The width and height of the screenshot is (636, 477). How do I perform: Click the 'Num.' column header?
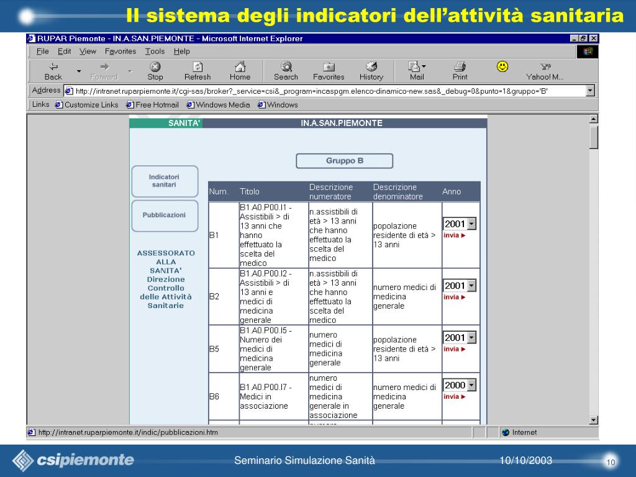(x=219, y=191)
